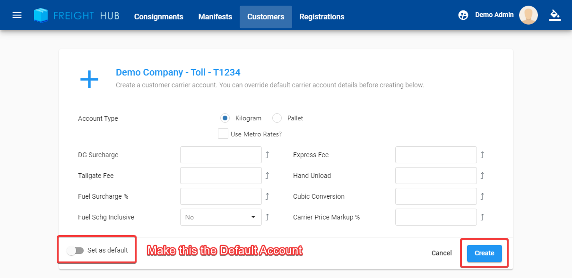Click the arrow icon beside Fuel Surcharge %

click(x=267, y=196)
